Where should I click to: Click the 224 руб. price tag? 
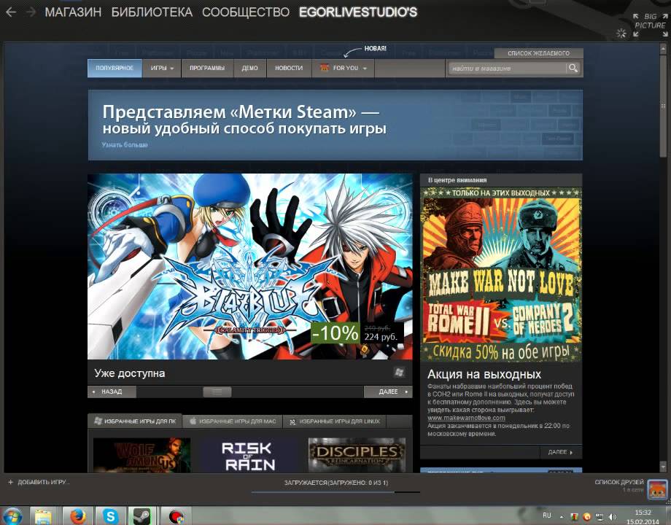pos(381,337)
